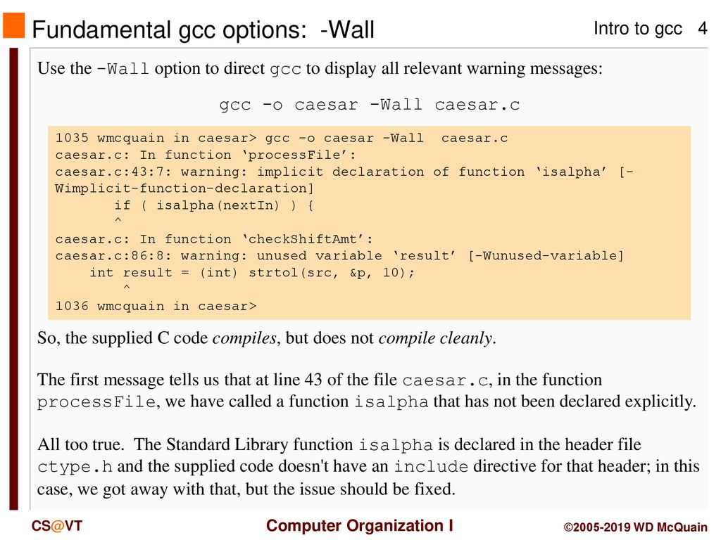Click the monospace word 'processFile' in the paragraph
The image size is (721, 540).
[96, 402]
